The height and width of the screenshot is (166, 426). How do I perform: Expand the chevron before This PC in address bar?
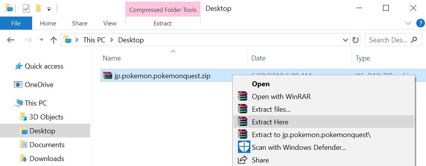(77, 40)
